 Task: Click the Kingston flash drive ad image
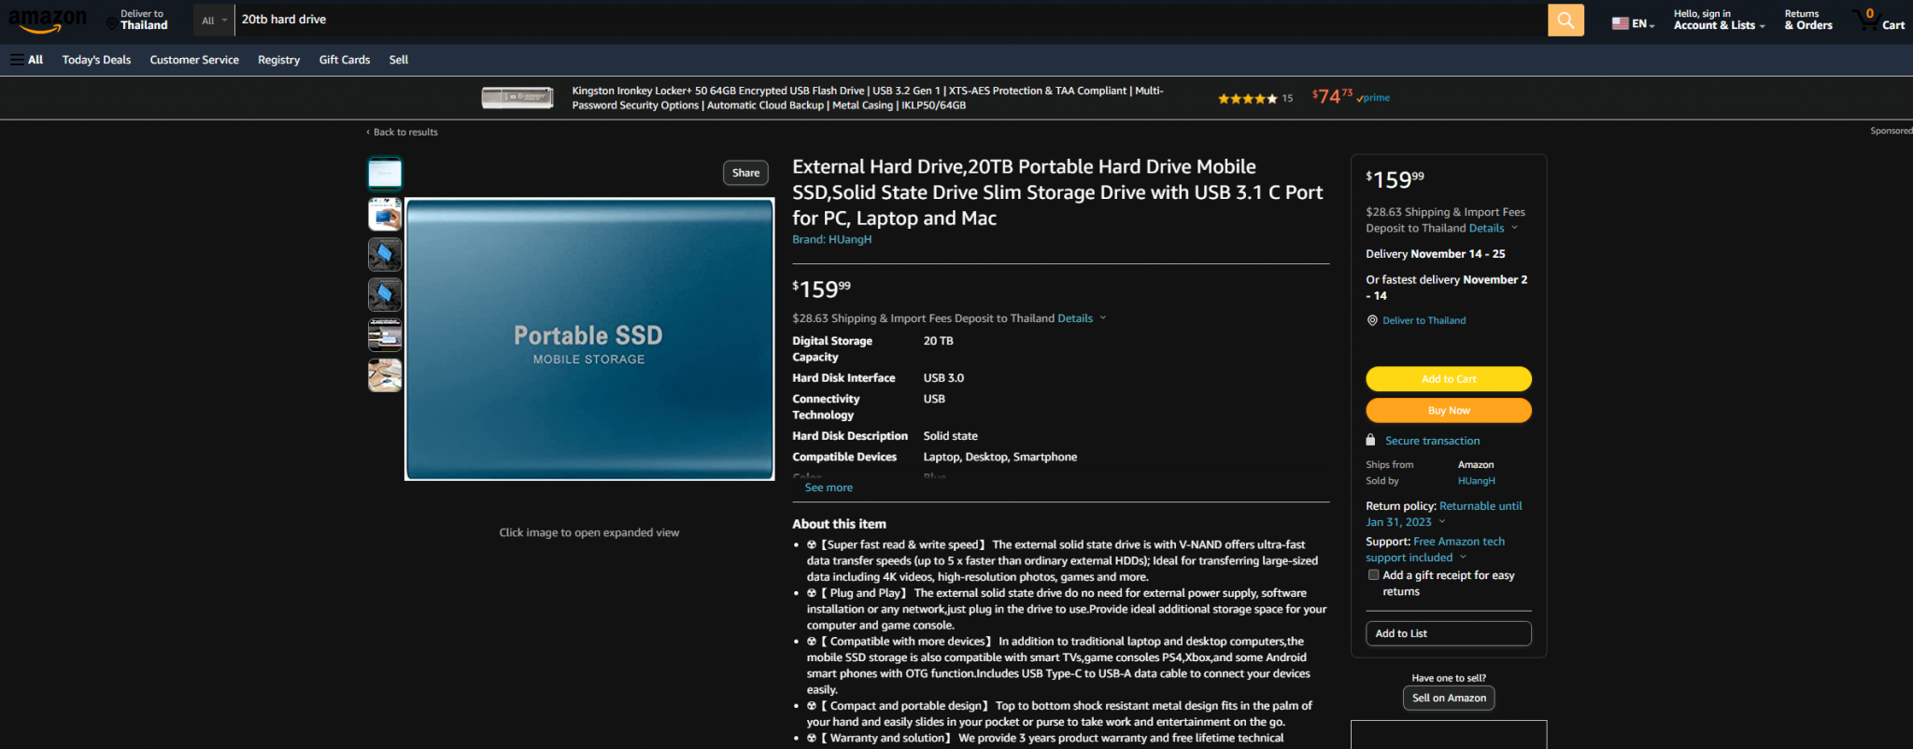point(517,97)
